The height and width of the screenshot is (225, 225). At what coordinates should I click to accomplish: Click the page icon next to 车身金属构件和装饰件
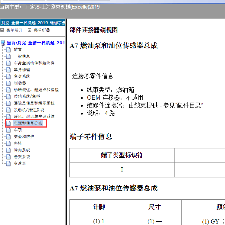(x=9, y=63)
